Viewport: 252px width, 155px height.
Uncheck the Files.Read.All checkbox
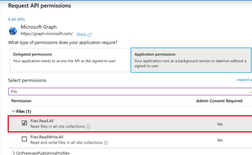(x=24, y=123)
